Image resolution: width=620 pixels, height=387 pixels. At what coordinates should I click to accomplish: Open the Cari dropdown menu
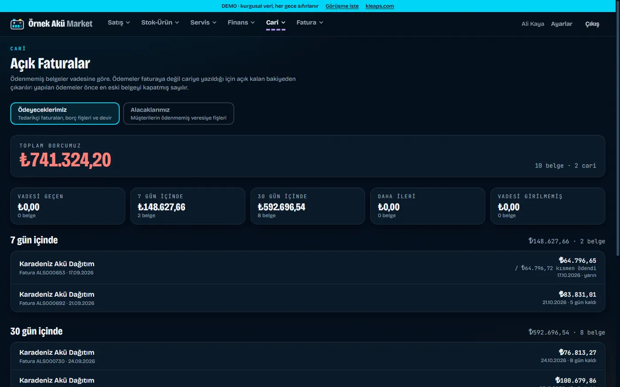click(275, 23)
